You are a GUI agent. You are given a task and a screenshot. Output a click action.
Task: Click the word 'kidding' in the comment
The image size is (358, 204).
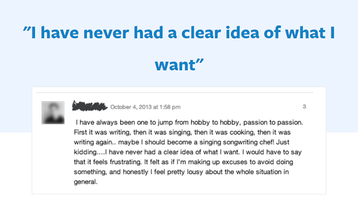click(x=85, y=152)
